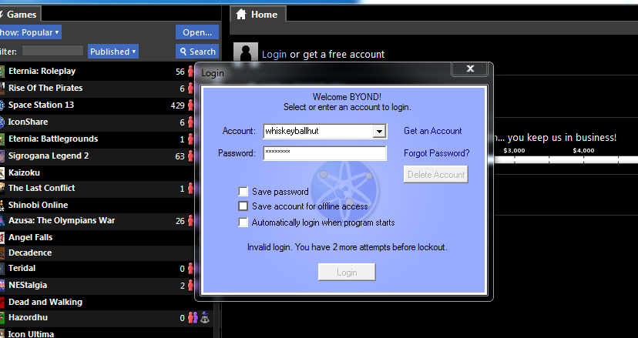Click the red player icon beside Sigrogana Legend 2
This screenshot has width=638, height=338.
tap(190, 156)
